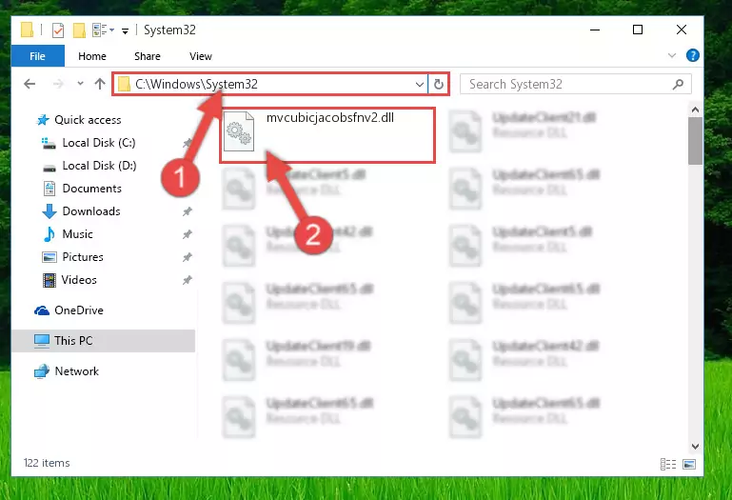Click the vertical scrollbar thumb
732x500 pixels.
(x=695, y=141)
